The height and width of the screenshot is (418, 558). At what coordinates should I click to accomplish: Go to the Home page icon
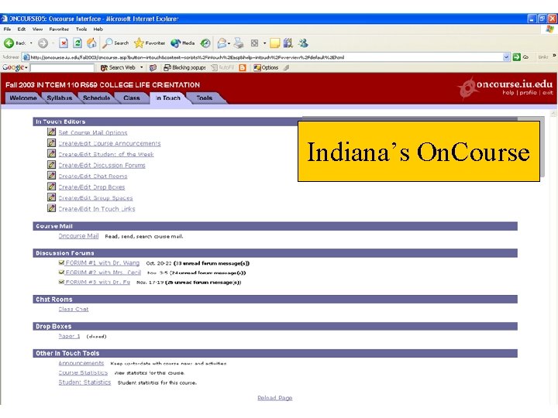click(x=91, y=43)
